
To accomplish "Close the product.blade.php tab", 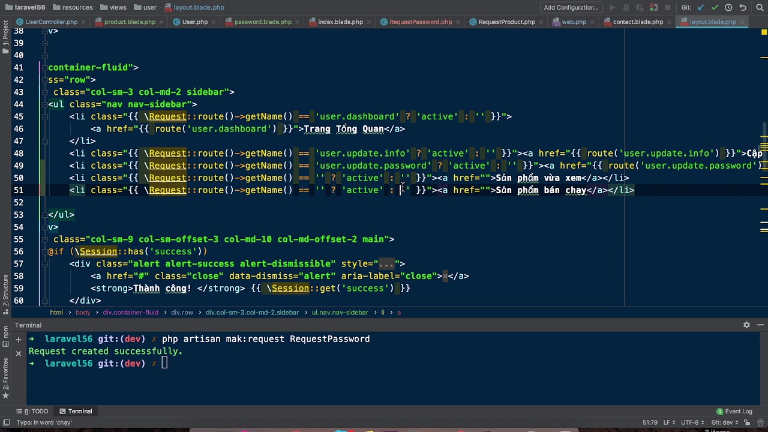I will click(x=161, y=22).
